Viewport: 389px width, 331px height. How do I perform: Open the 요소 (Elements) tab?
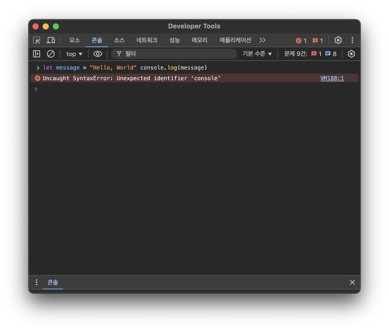pos(75,40)
